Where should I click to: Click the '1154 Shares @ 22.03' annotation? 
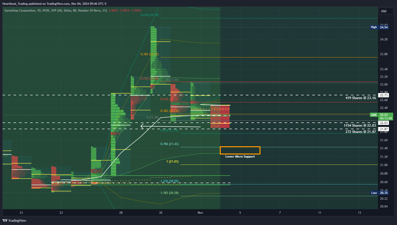click(360, 125)
